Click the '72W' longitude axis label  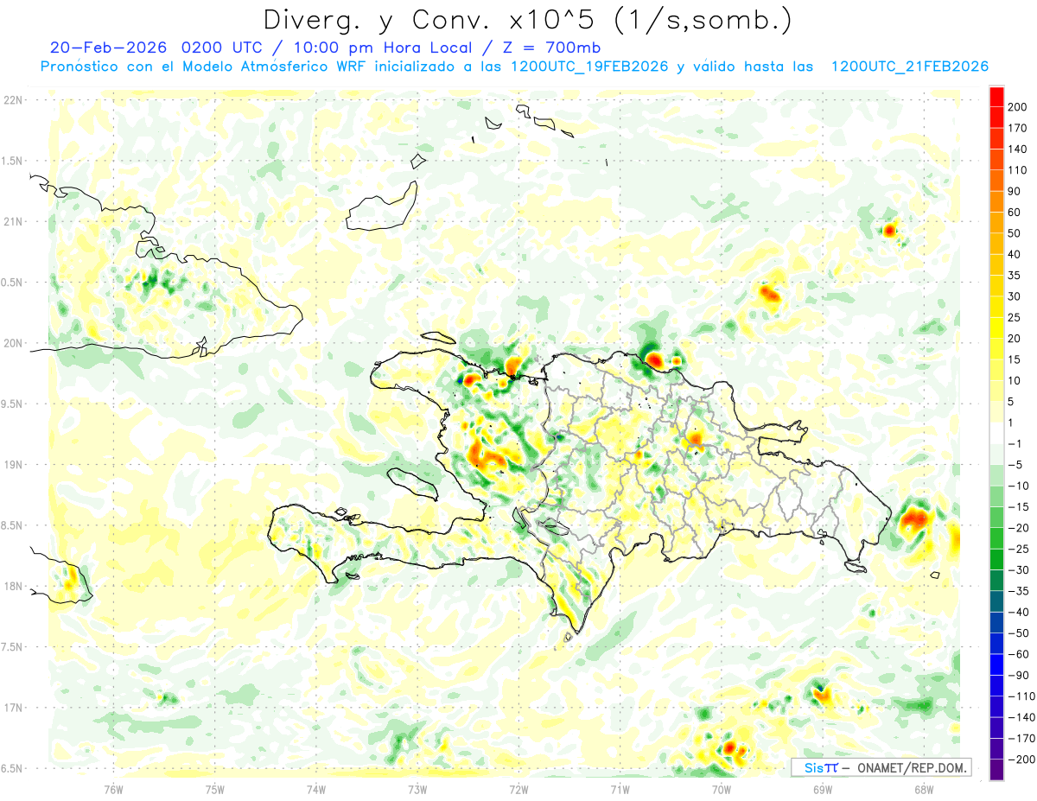(x=518, y=789)
